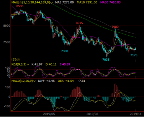Click the 179天 period label
This screenshot has width=144, height=117.
[x=15, y=60]
